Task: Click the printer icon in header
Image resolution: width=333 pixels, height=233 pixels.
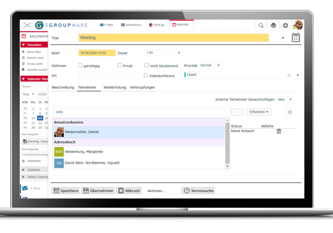Action: [x=273, y=25]
